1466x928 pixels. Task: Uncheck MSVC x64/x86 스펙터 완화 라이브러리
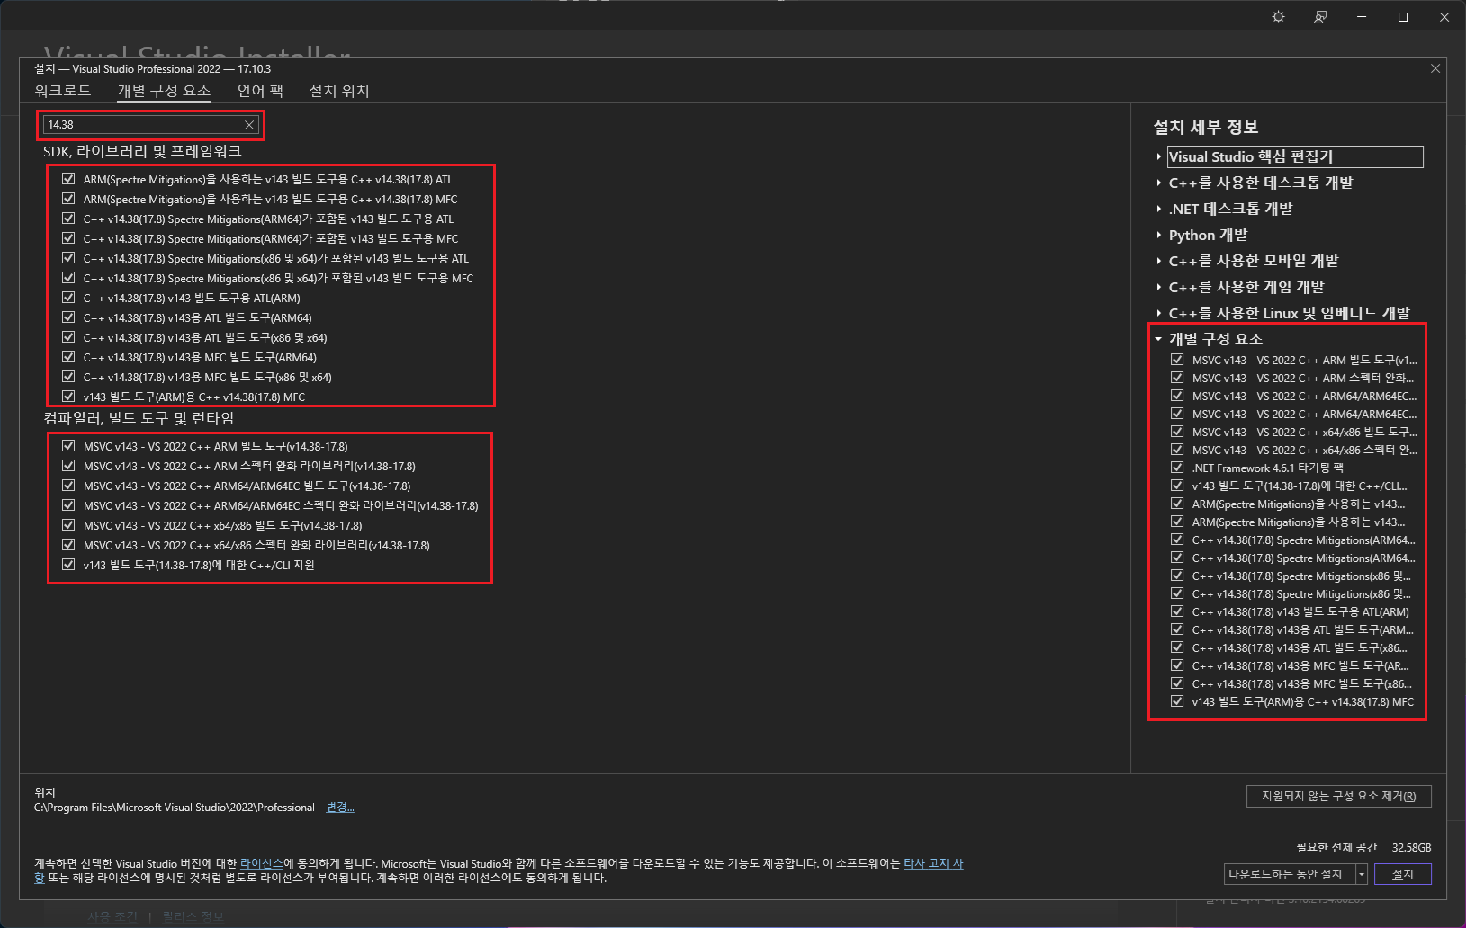68,545
